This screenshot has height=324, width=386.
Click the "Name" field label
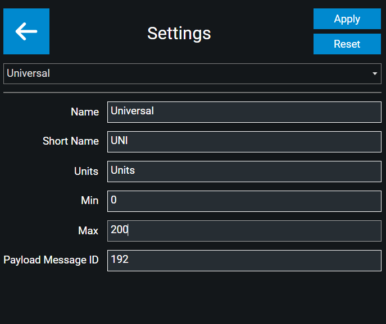pos(85,112)
